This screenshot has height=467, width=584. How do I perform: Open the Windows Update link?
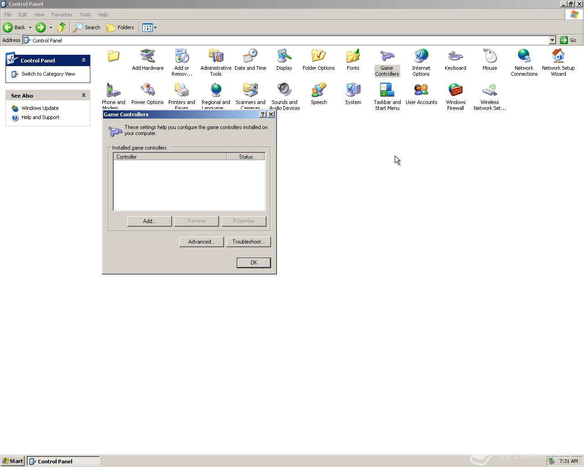40,108
